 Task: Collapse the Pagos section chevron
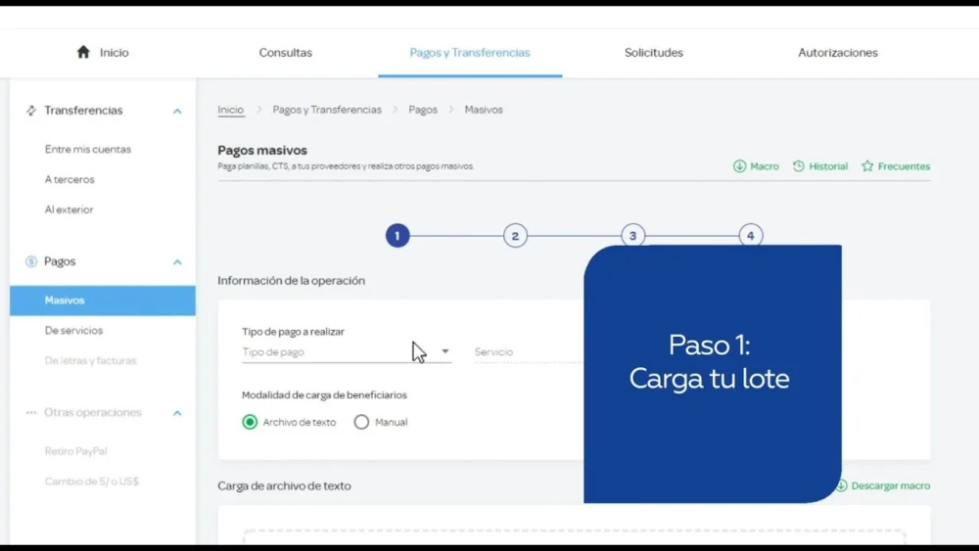coord(177,262)
